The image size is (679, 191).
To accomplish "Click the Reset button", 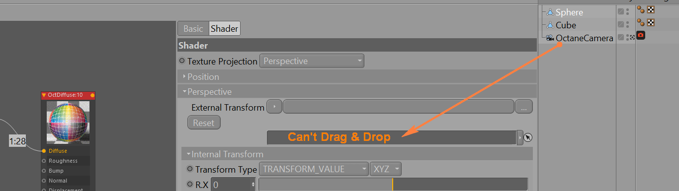I will (x=204, y=123).
